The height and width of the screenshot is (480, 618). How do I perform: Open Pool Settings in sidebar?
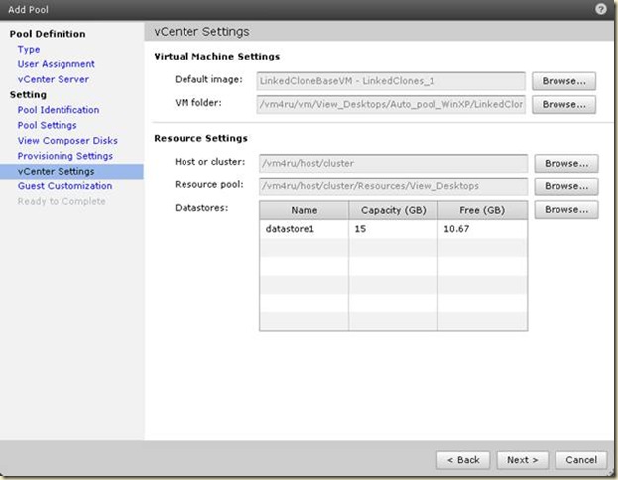tap(47, 125)
